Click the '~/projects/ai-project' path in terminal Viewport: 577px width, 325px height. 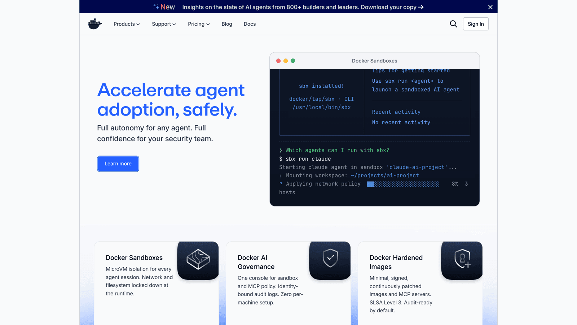click(385, 175)
